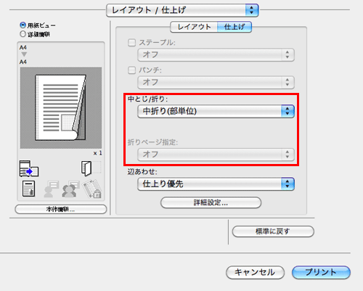
Task: Open the 辺あわせ dropdown showing 仕上り優先
Action: (216, 184)
